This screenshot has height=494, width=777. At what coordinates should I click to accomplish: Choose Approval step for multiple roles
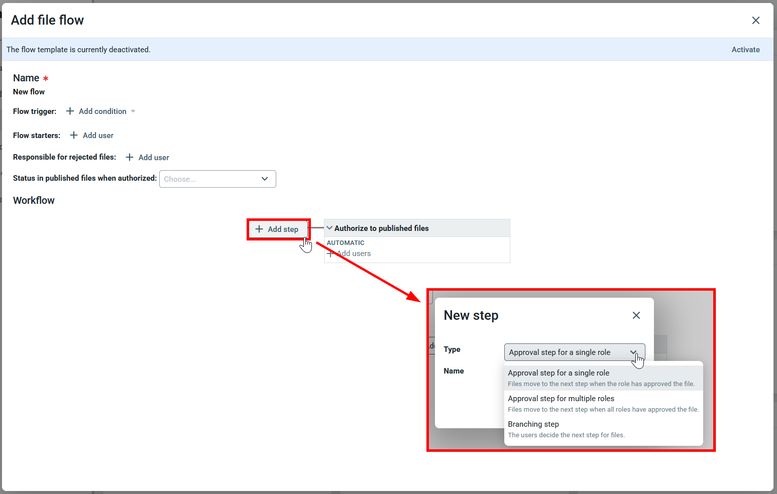point(561,399)
